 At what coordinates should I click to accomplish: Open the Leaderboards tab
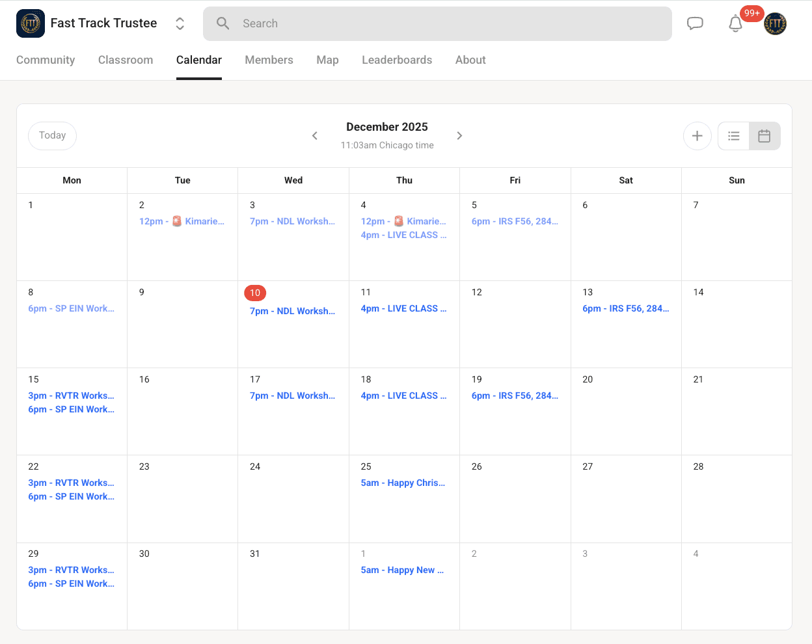[x=397, y=60]
